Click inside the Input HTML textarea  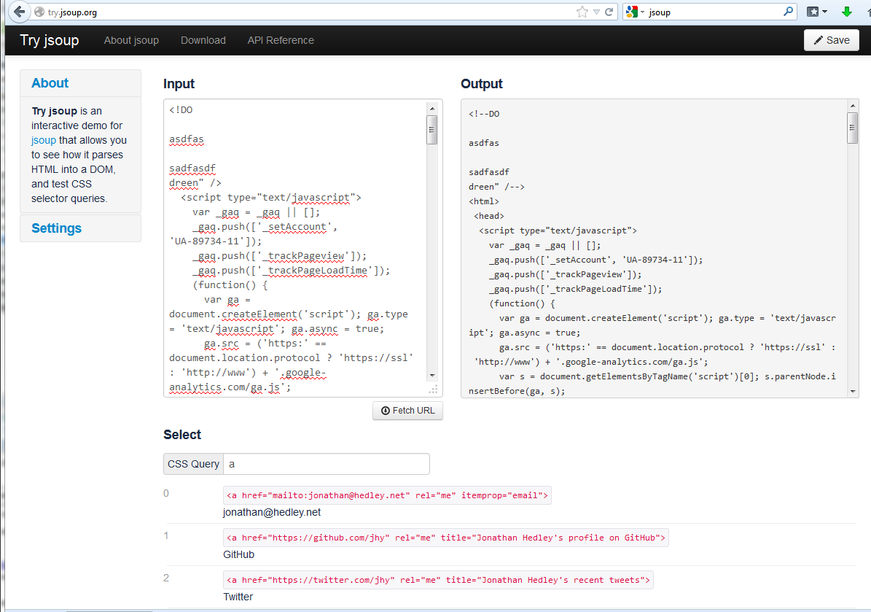click(x=295, y=248)
